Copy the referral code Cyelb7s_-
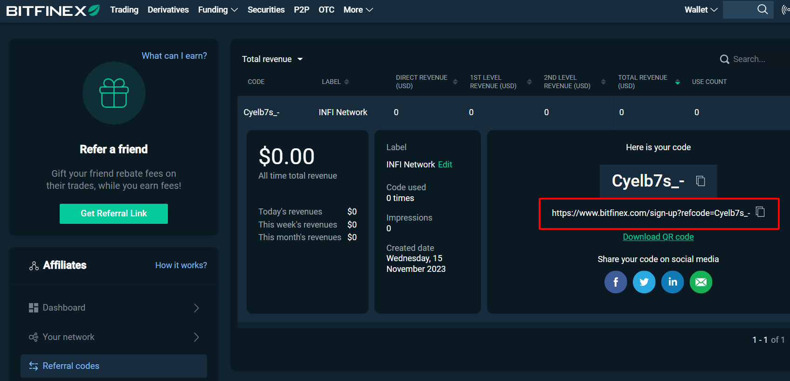Viewport: 790px width, 381px height. [700, 181]
